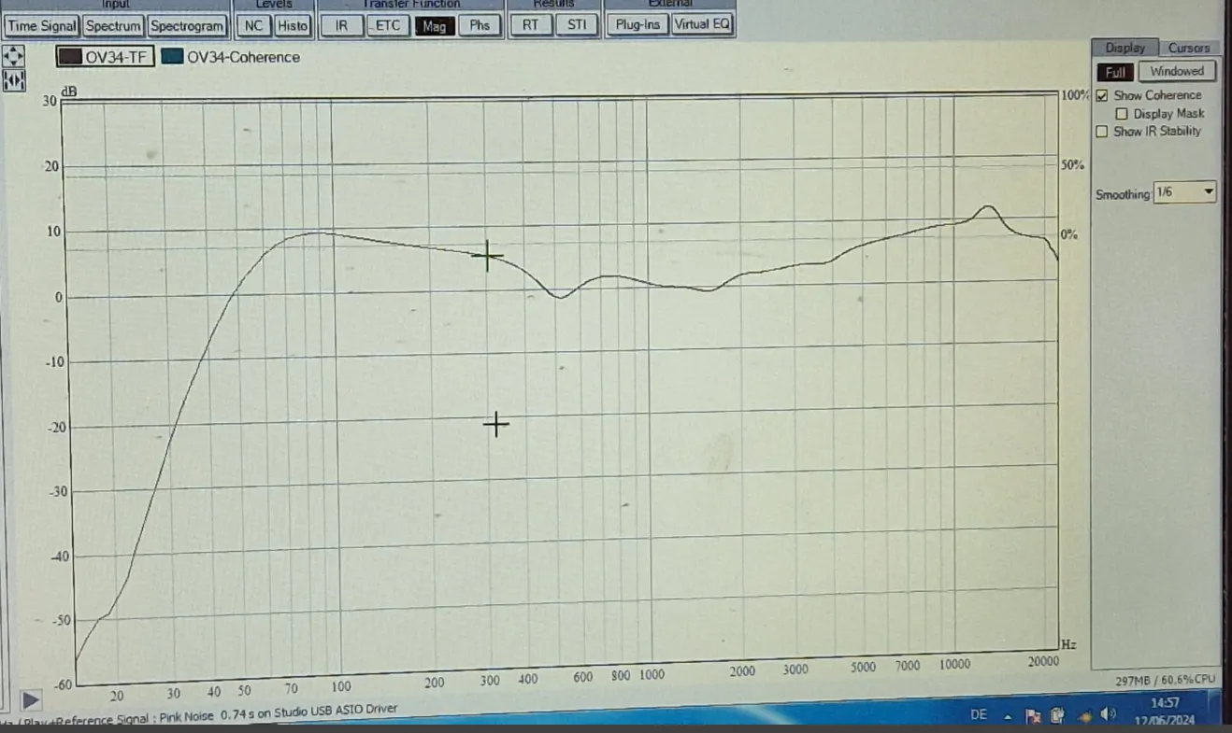The height and width of the screenshot is (733, 1232).
Task: Click the horizontal fit-width arrows icon
Action: [14, 81]
